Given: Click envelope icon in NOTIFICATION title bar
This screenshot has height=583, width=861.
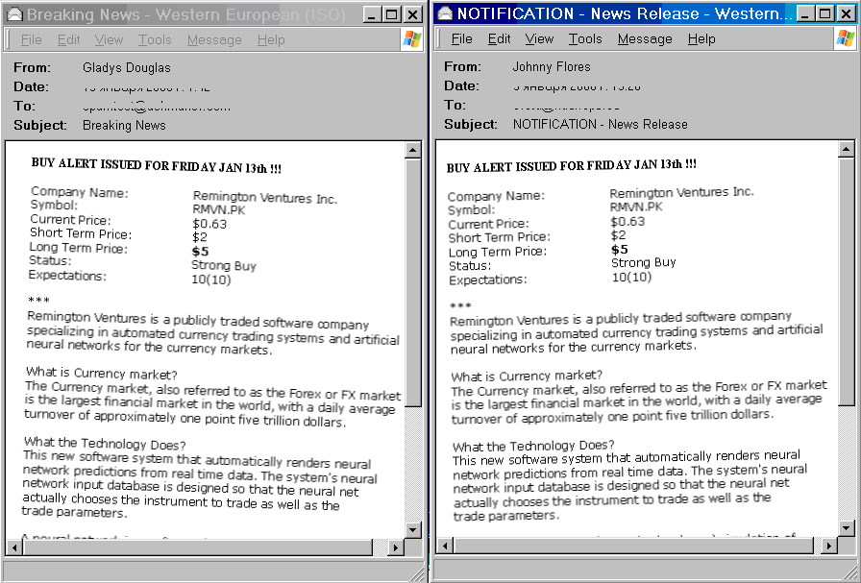Looking at the screenshot, I should click(445, 13).
